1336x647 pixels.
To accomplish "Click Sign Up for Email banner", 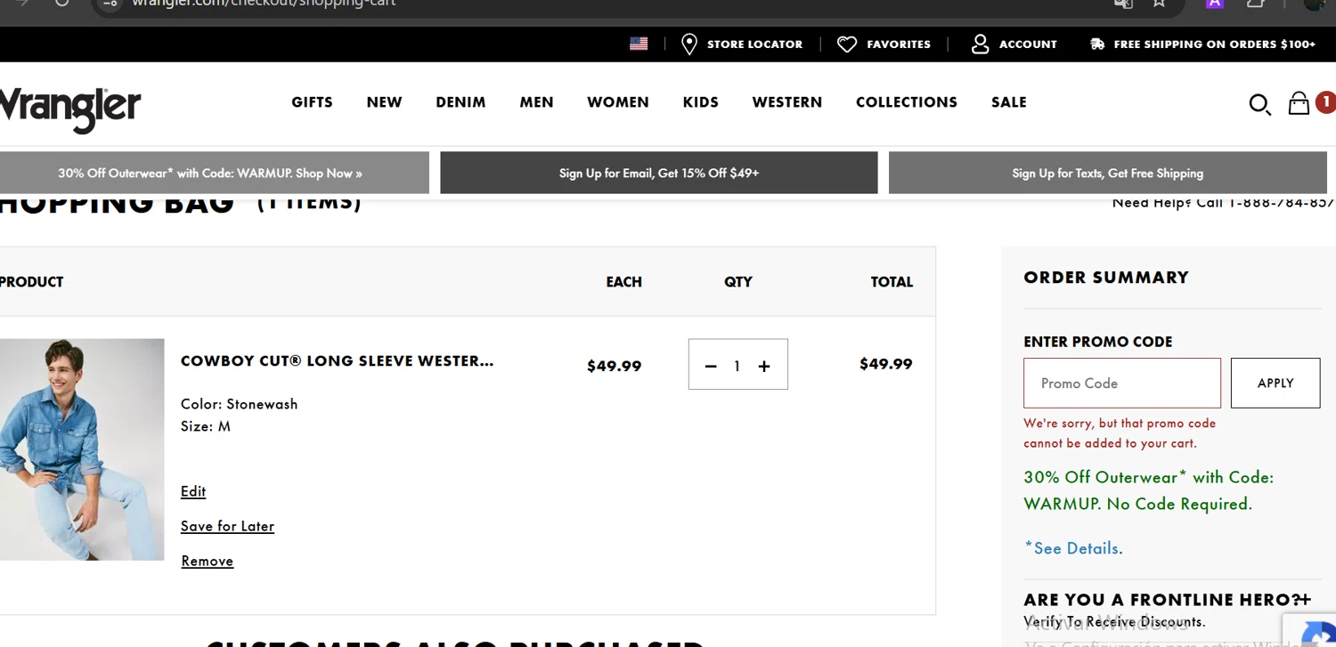I will pyautogui.click(x=659, y=173).
